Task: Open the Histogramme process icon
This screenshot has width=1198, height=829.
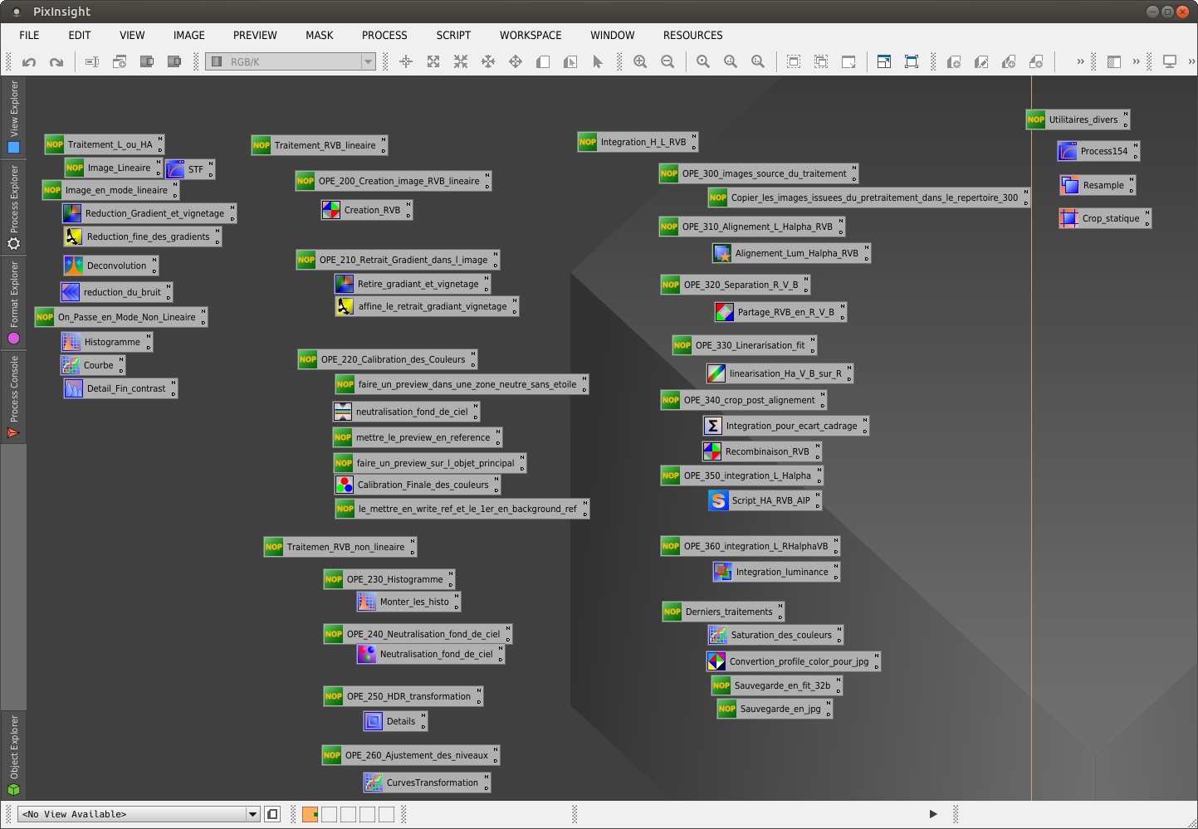Action: pos(72,342)
